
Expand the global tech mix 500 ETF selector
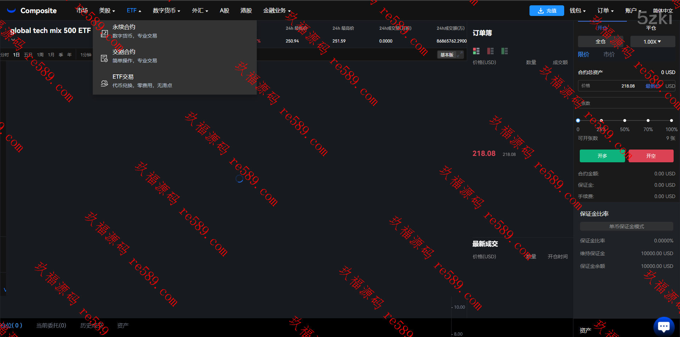[13, 40]
